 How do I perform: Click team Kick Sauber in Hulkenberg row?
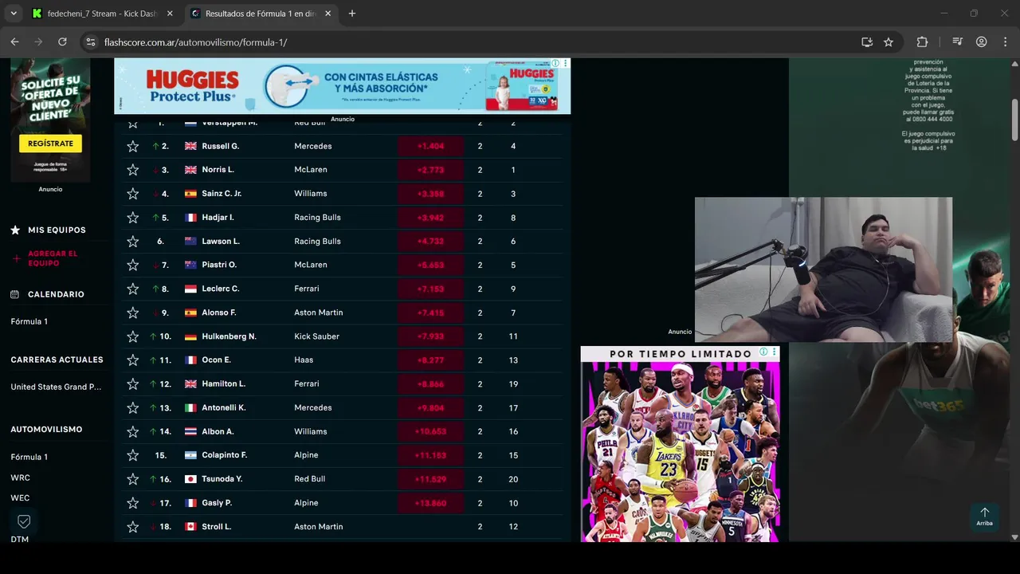coord(316,336)
